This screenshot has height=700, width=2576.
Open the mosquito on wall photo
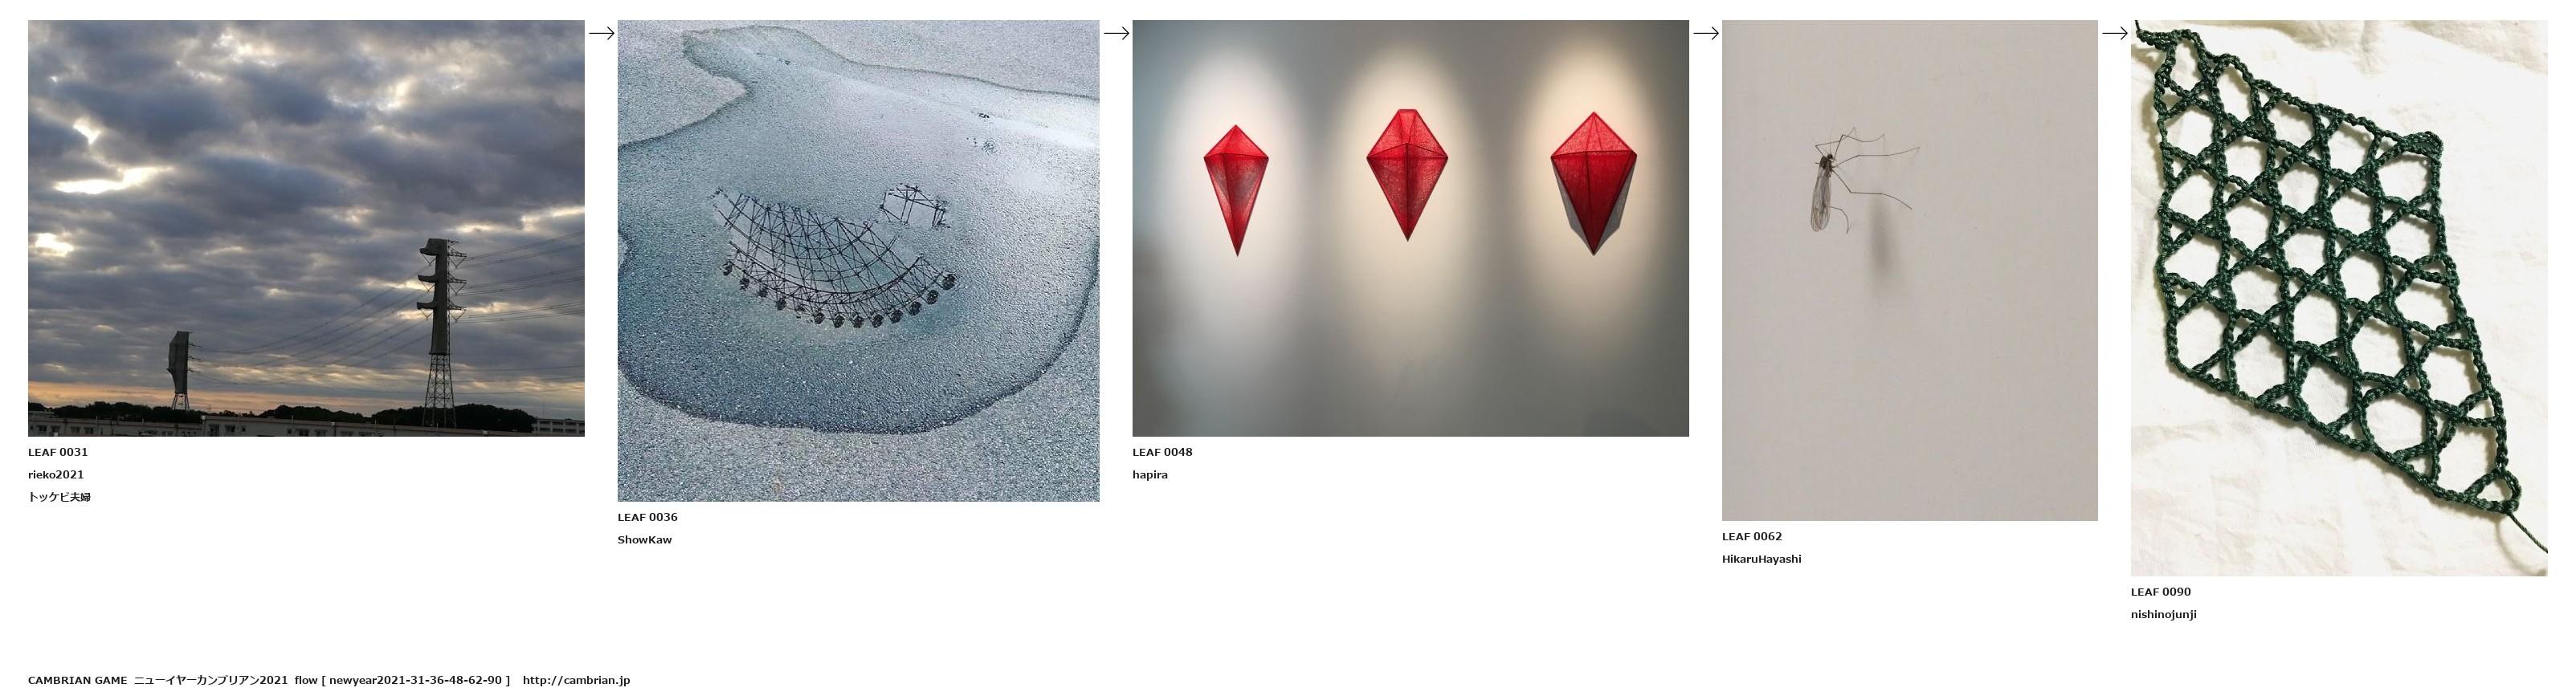coord(1909,270)
